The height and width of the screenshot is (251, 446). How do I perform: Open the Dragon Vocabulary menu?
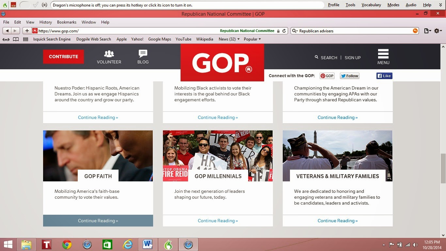[x=371, y=5]
